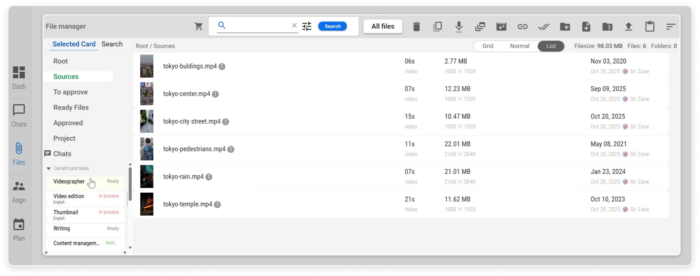Open the shopping cart icon
This screenshot has height=276, width=700.
tap(198, 27)
